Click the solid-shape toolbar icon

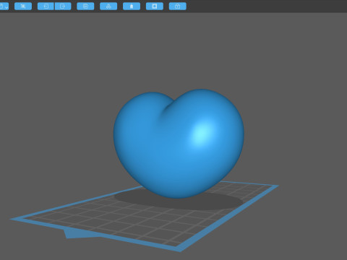click(132, 6)
